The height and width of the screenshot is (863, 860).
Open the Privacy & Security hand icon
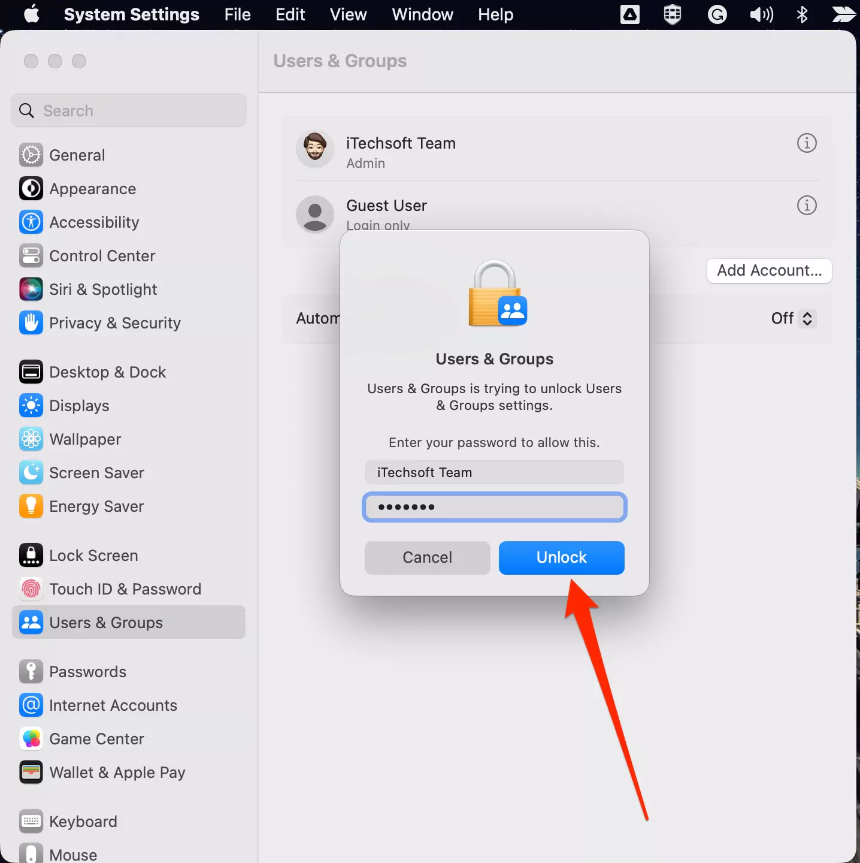pos(31,323)
